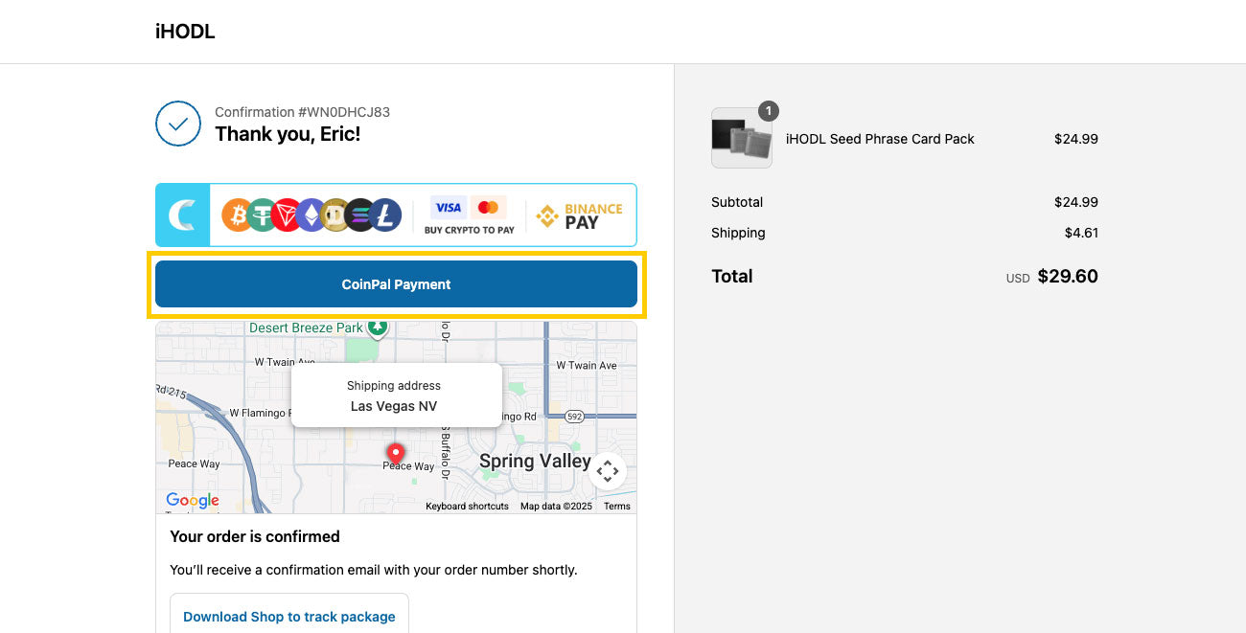1246x633 pixels.
Task: Click the Binance Pay logo
Action: (x=579, y=215)
